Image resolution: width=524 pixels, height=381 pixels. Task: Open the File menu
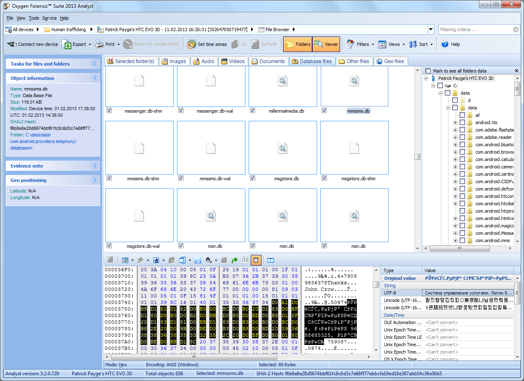tap(10, 18)
